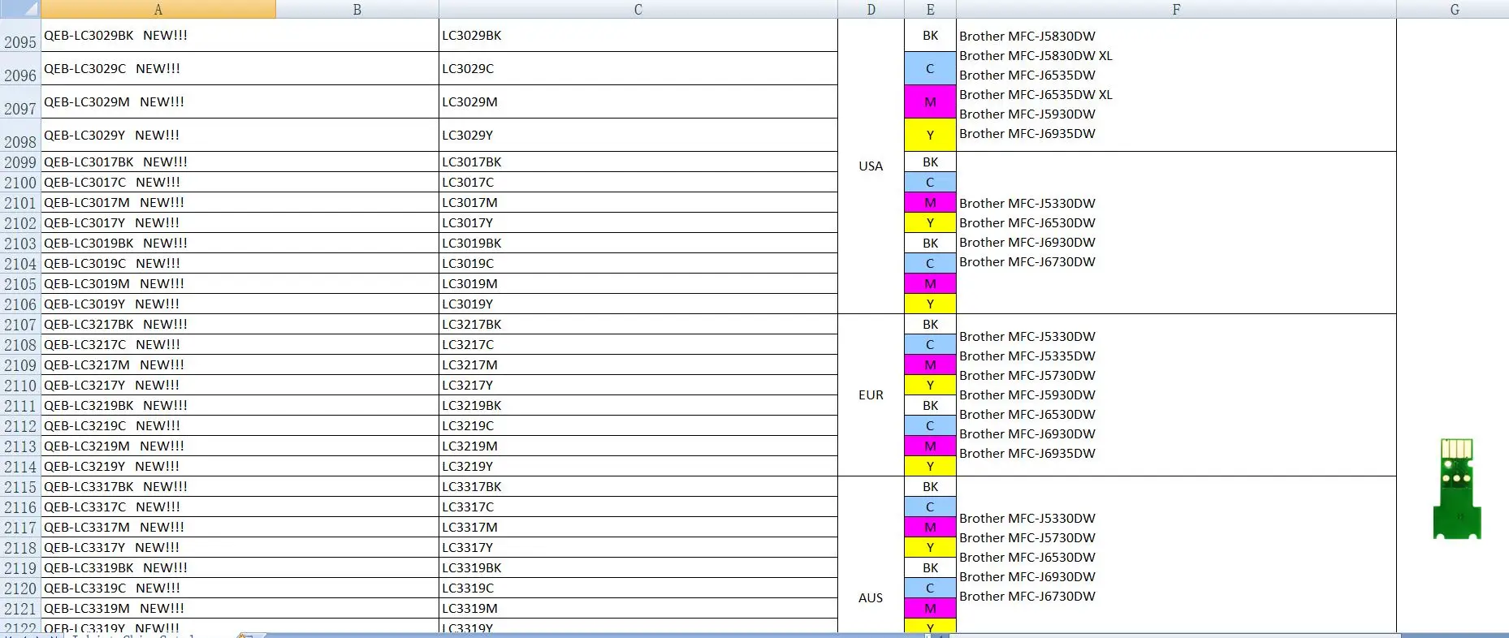Select the green chip board image
Screen dimensions: 1509x638
(1456, 489)
